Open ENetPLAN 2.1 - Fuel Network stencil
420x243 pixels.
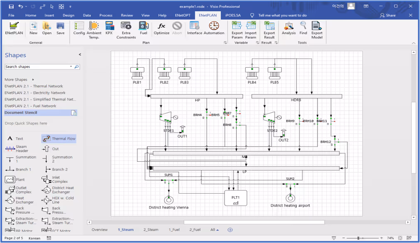pyautogui.click(x=30, y=106)
